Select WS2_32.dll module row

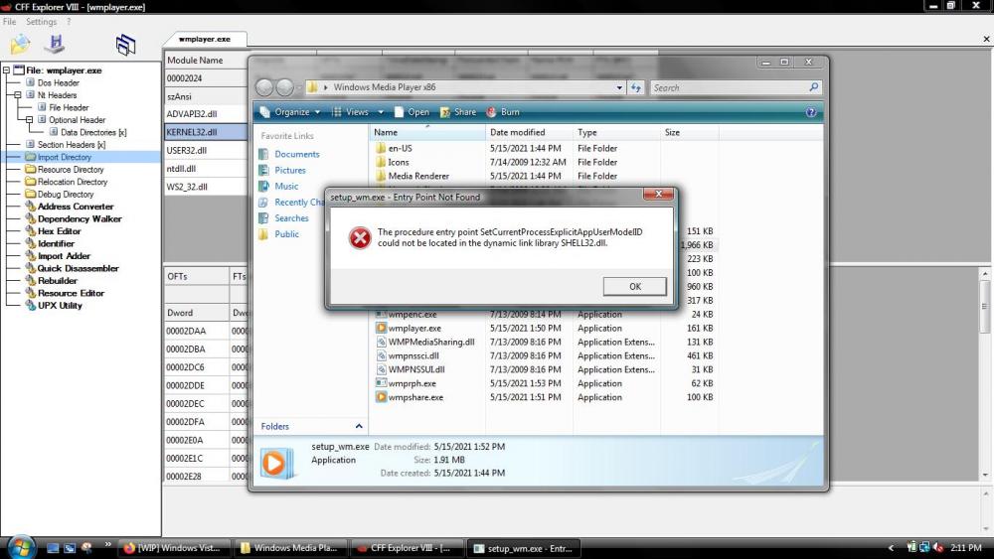206,187
